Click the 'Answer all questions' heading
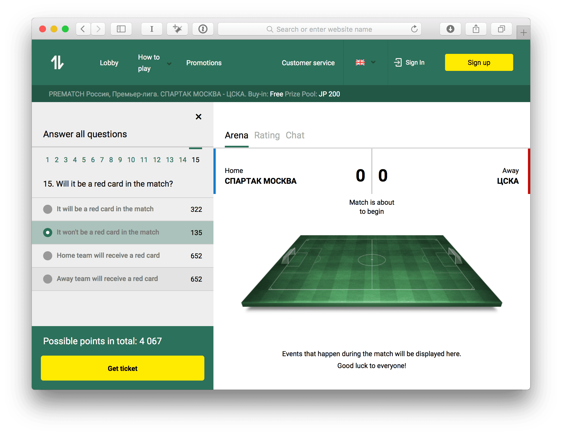562x435 pixels. pos(85,134)
